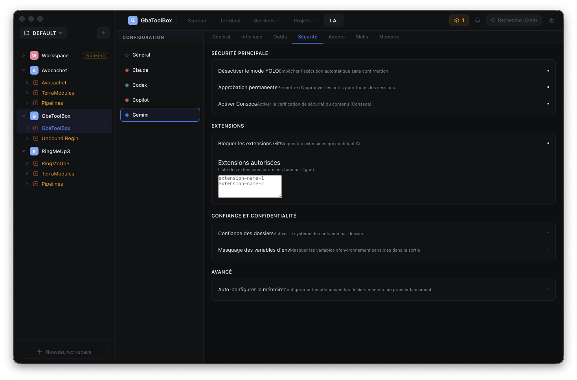Click the Recherche search field
This screenshot has width=577, height=380.
514,20
